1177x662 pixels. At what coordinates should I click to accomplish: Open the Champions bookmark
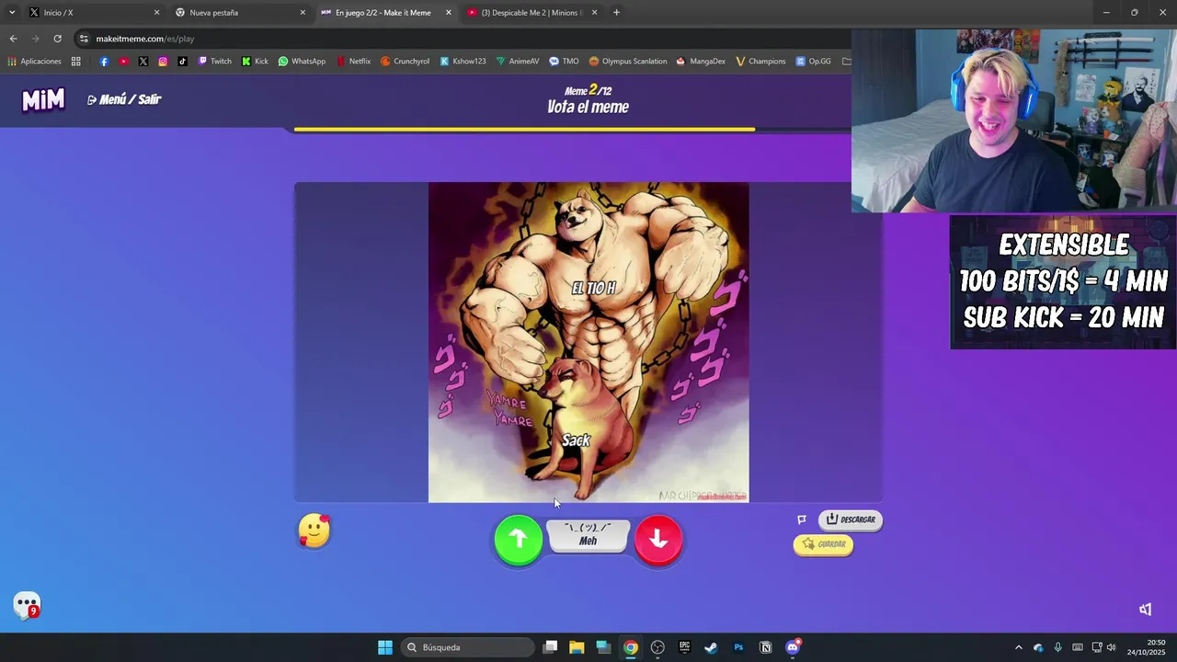[760, 62]
